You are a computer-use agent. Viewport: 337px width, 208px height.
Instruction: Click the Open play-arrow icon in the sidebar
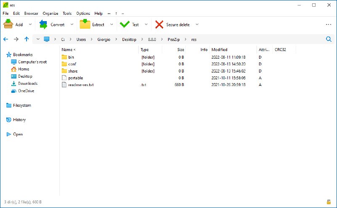[8, 134]
